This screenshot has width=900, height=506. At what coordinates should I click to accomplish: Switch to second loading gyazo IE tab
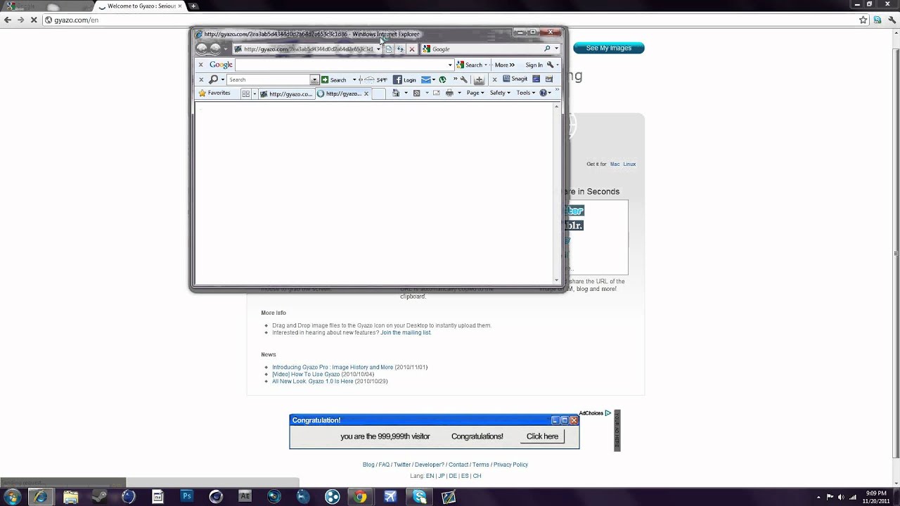(x=342, y=93)
